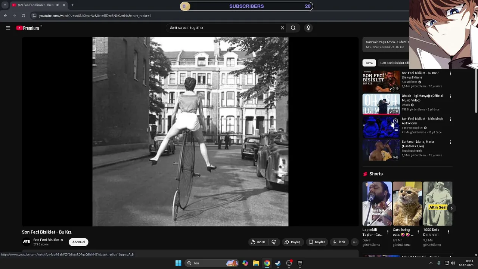Open a new browser tab

tap(72, 5)
